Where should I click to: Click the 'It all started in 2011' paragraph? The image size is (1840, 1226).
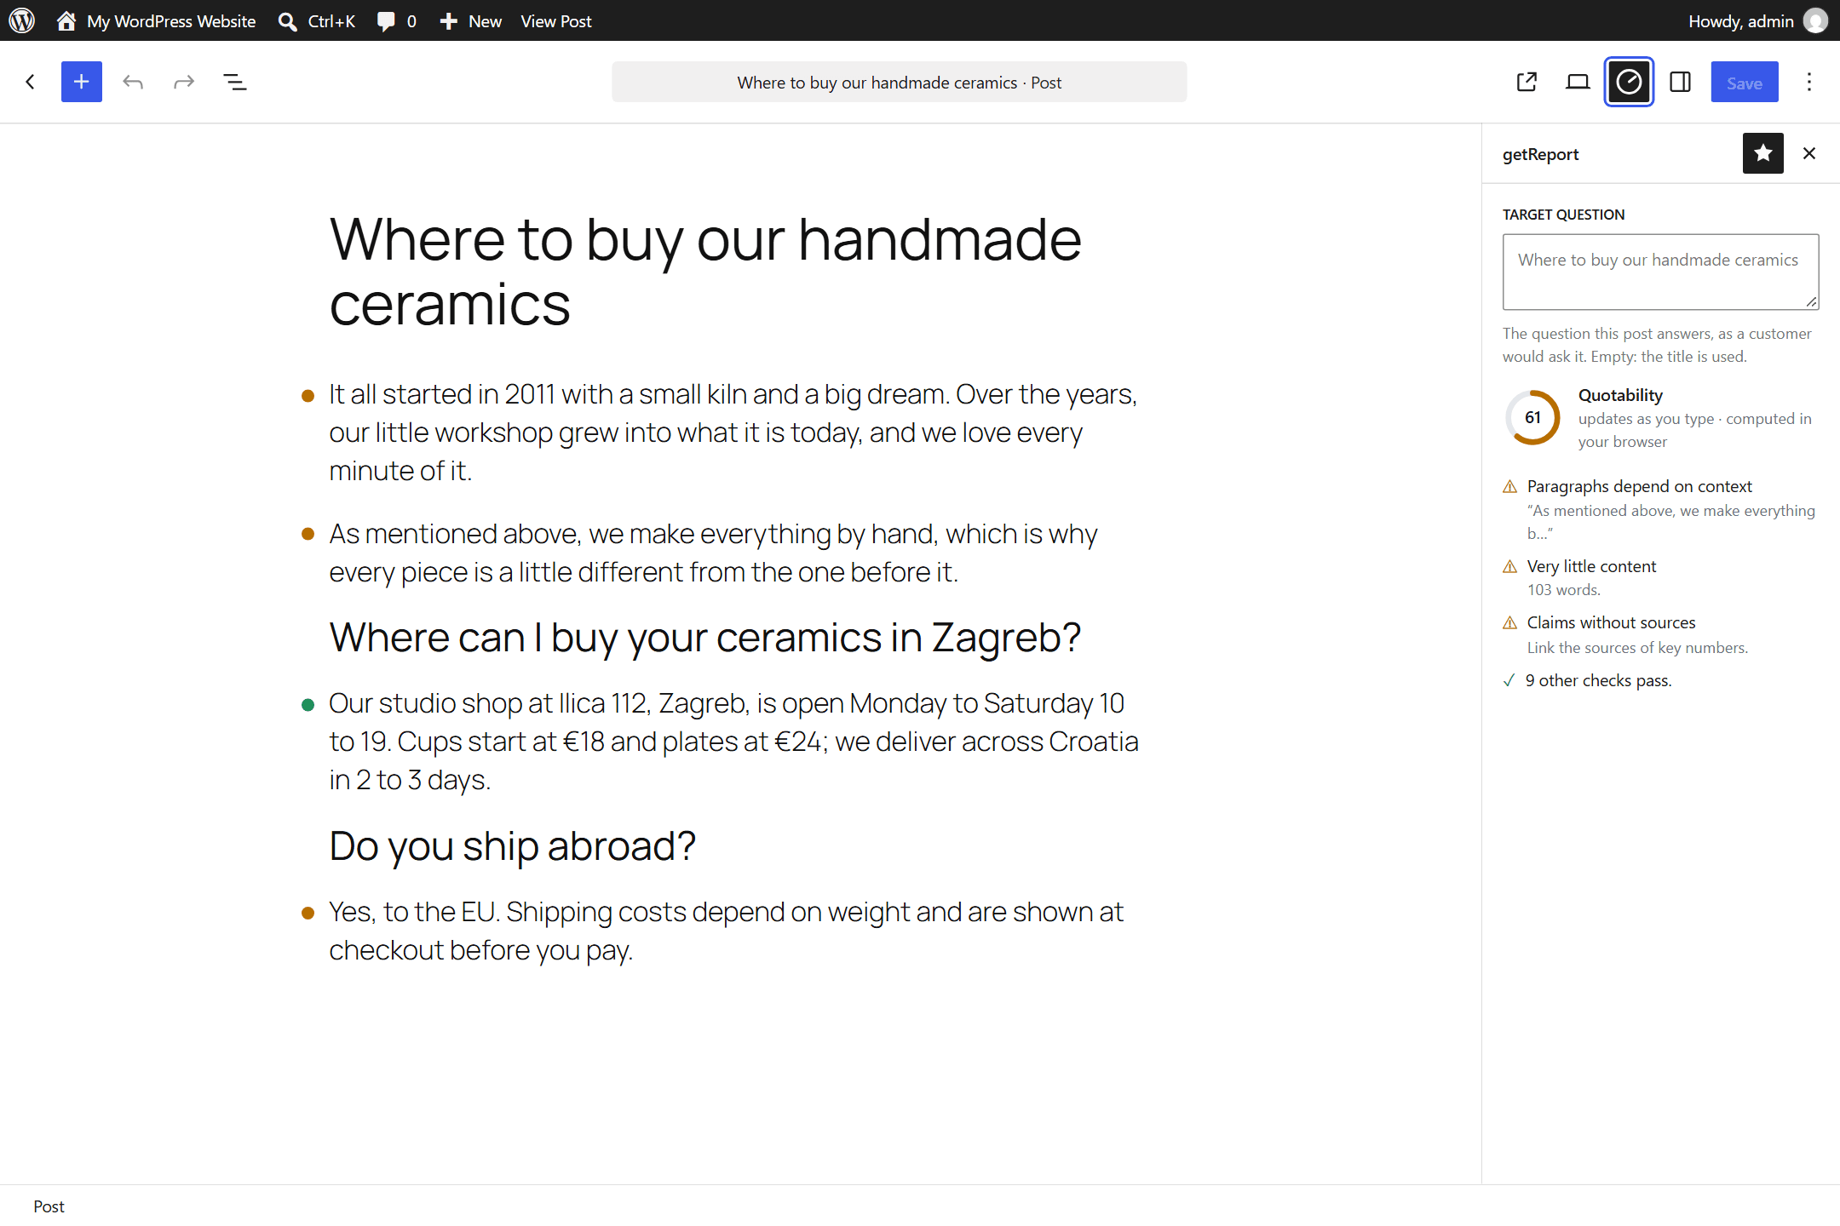tap(734, 433)
